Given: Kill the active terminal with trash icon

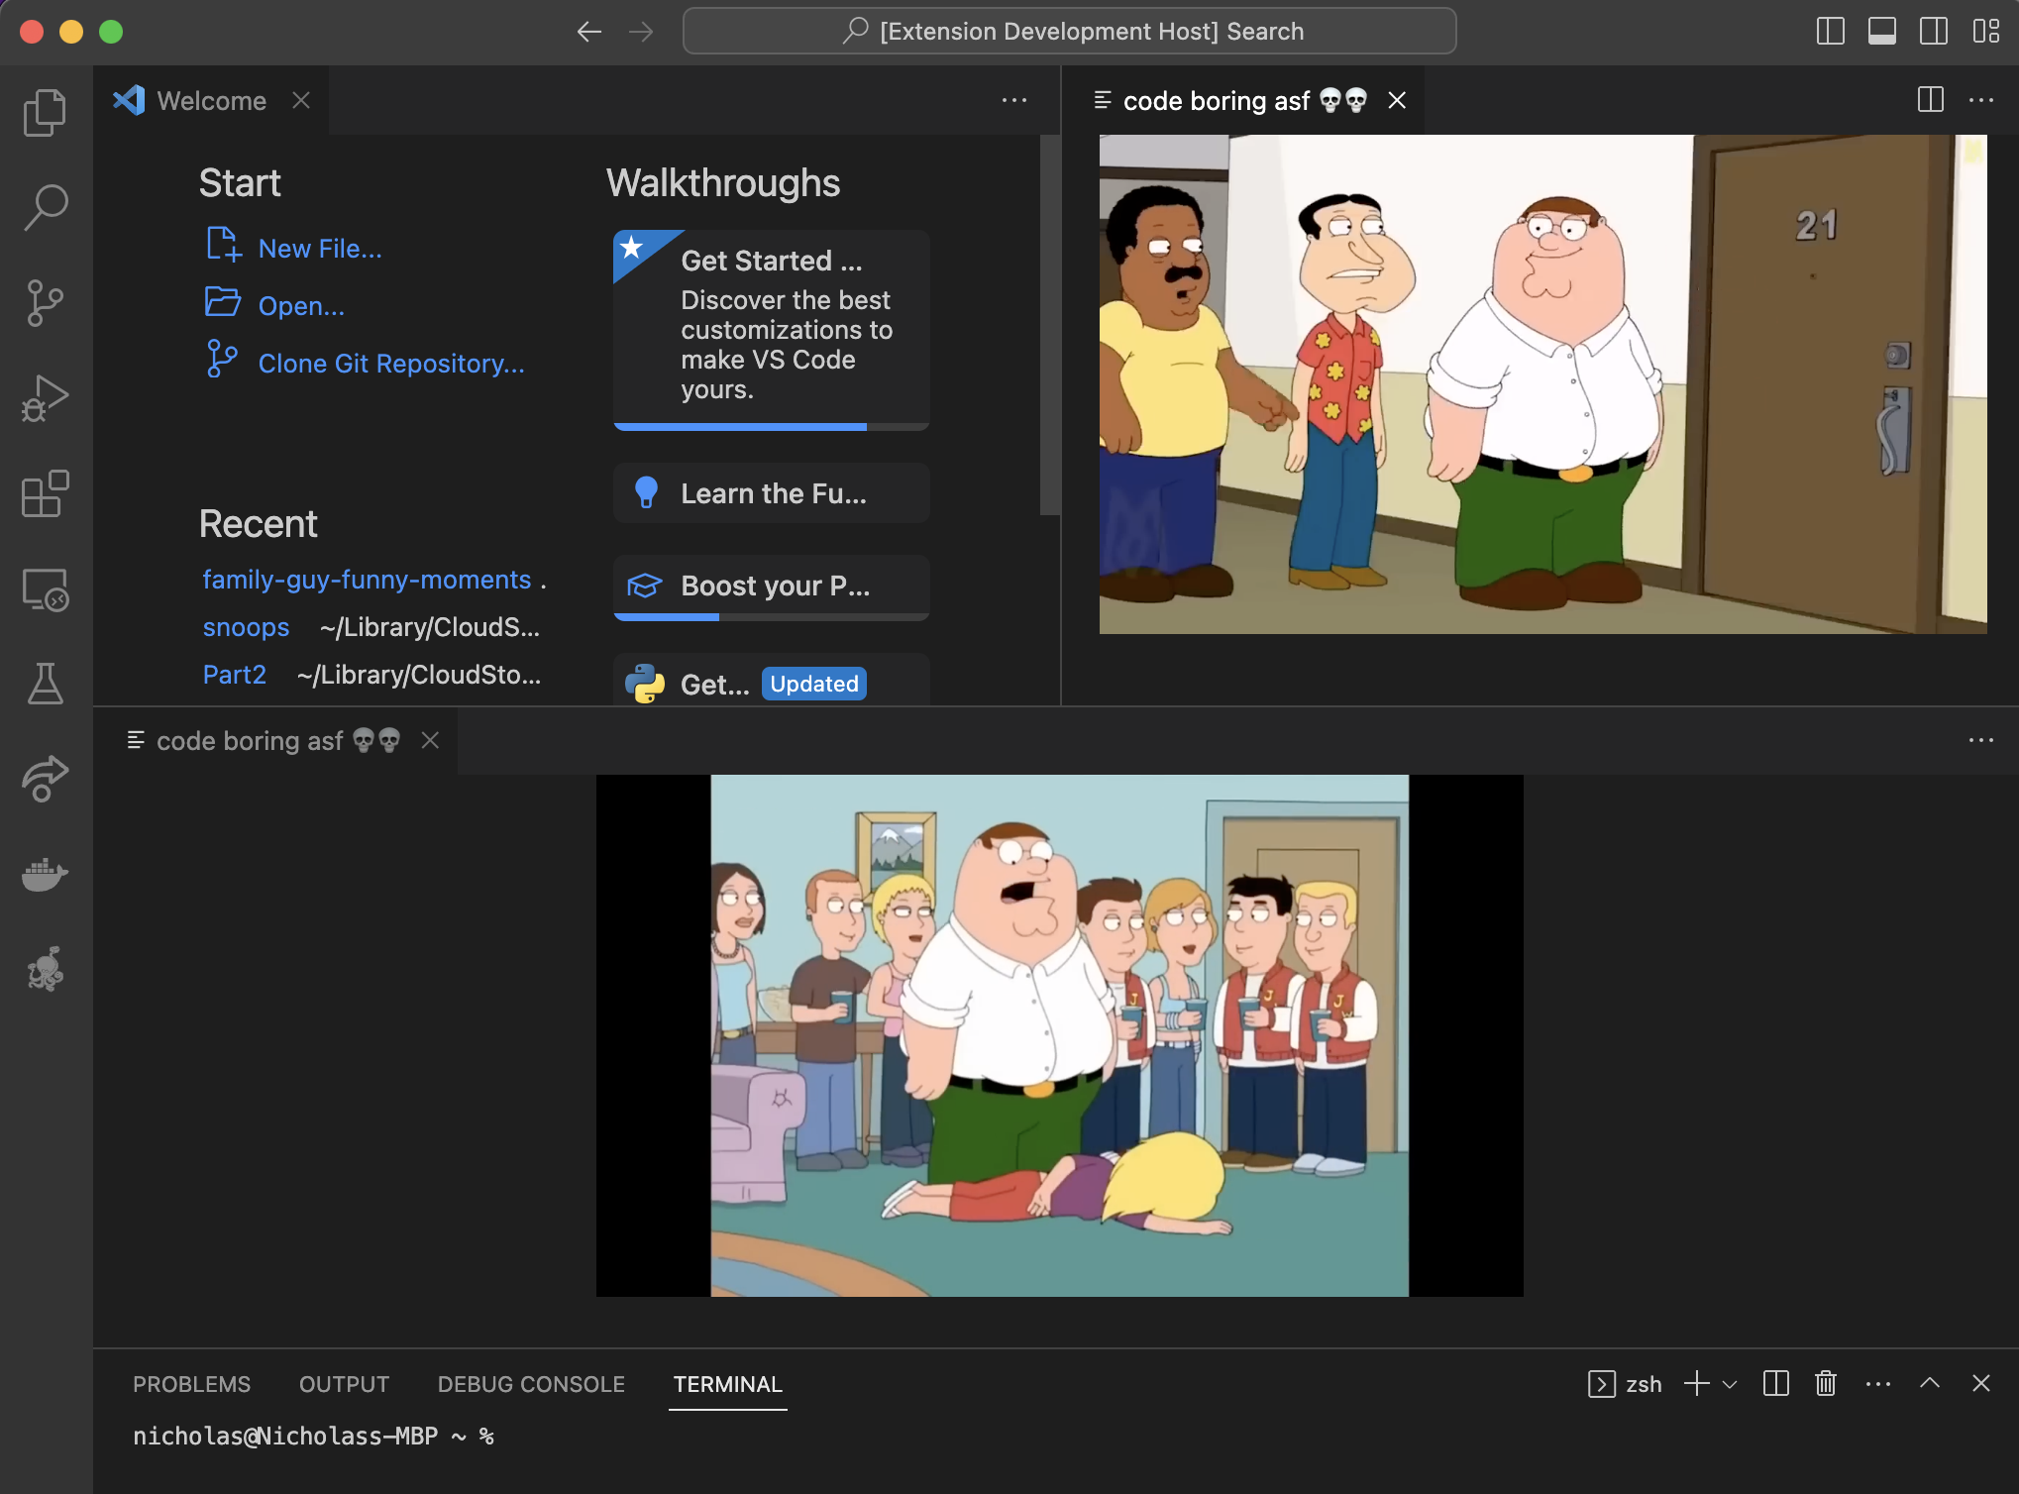Looking at the screenshot, I should click(1826, 1384).
